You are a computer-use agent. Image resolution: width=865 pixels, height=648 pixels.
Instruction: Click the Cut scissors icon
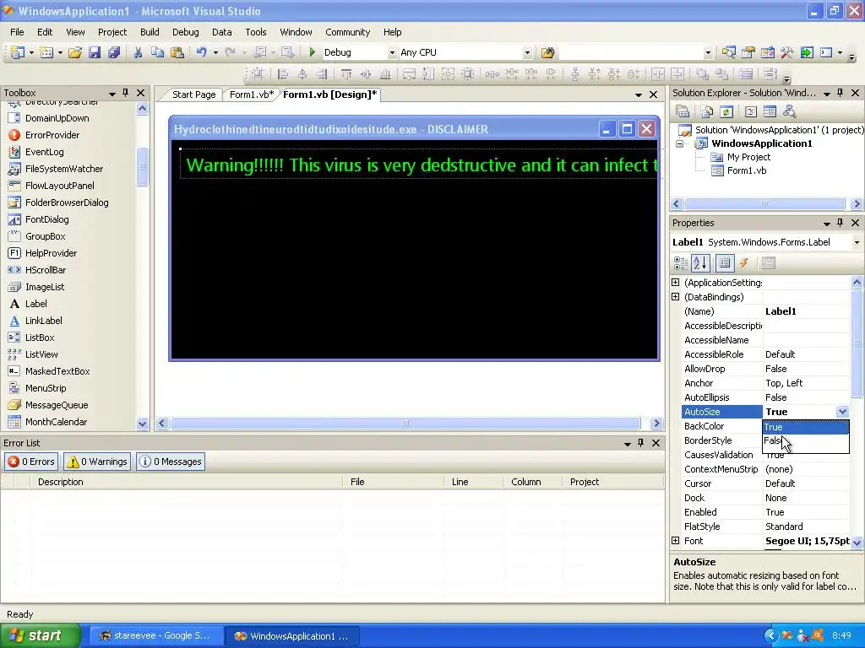(x=138, y=52)
